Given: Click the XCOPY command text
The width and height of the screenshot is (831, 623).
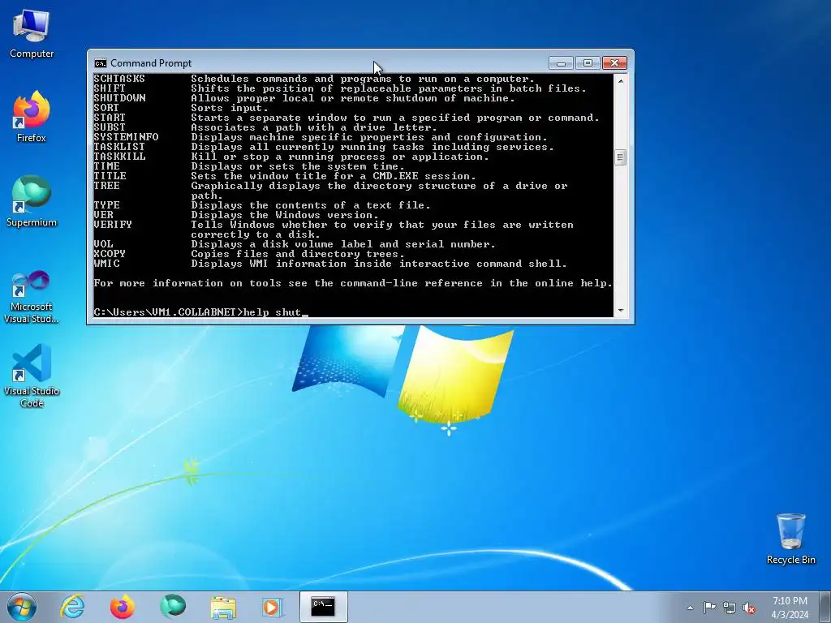Looking at the screenshot, I should [110, 254].
